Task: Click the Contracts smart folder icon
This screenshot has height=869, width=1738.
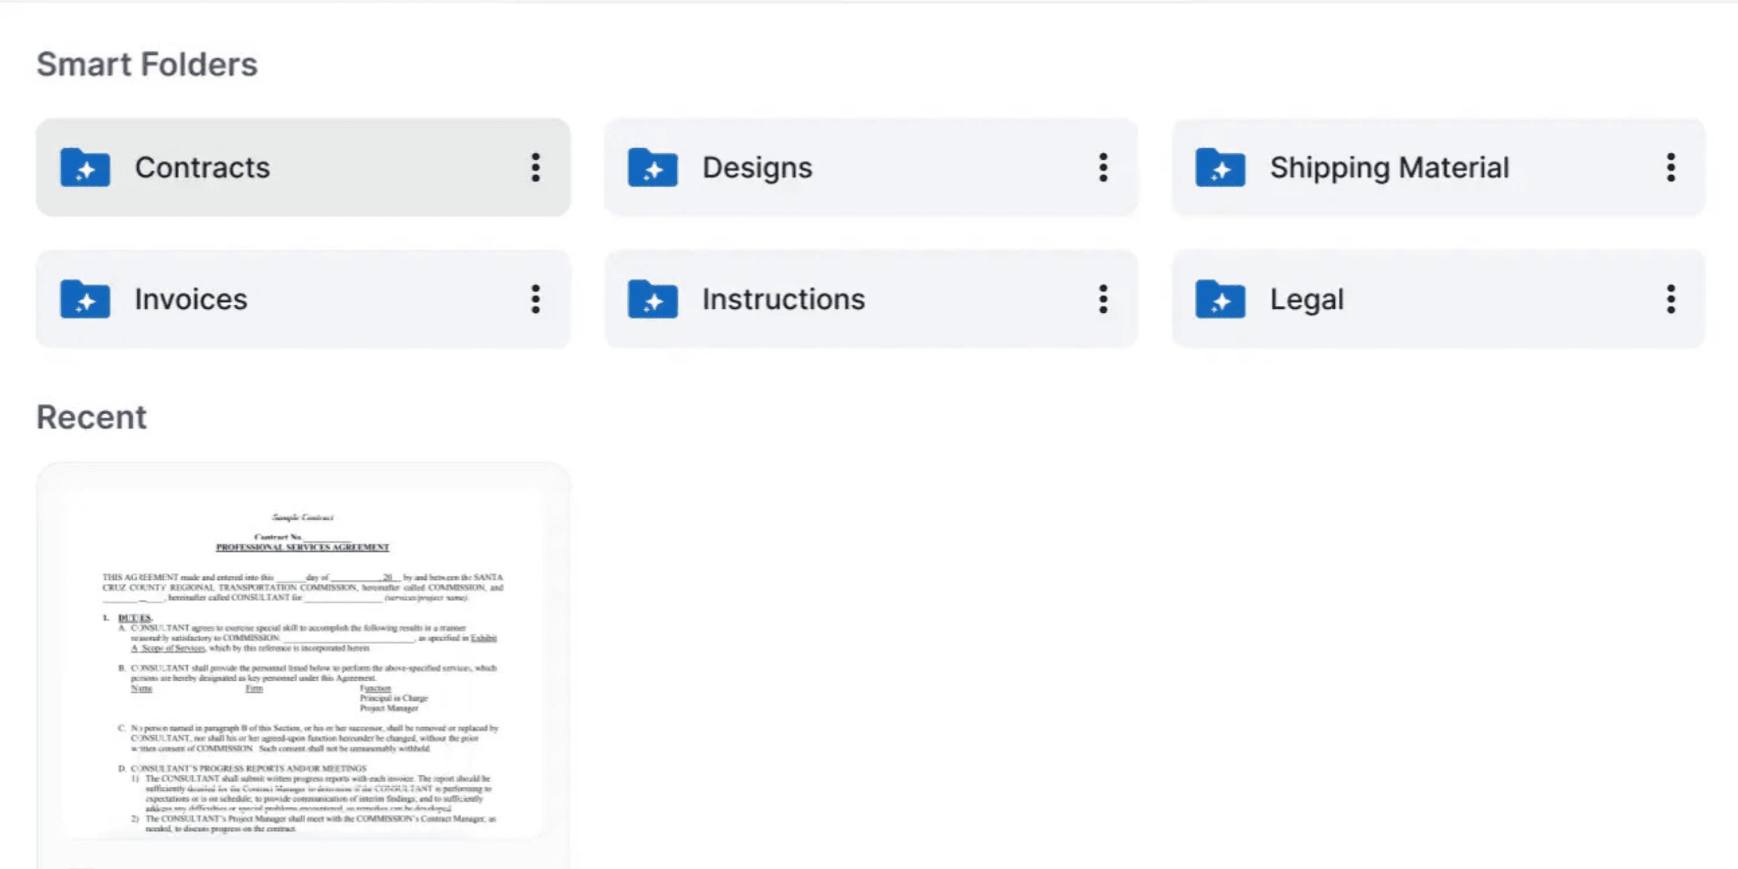Action: [85, 167]
